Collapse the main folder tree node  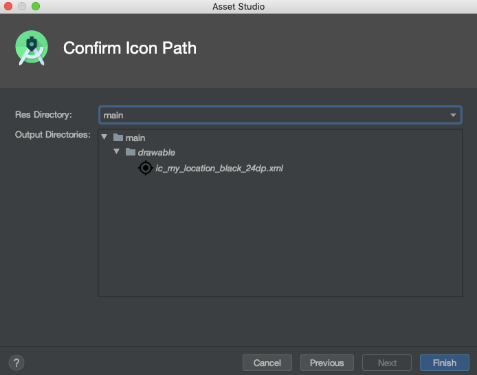[104, 137]
